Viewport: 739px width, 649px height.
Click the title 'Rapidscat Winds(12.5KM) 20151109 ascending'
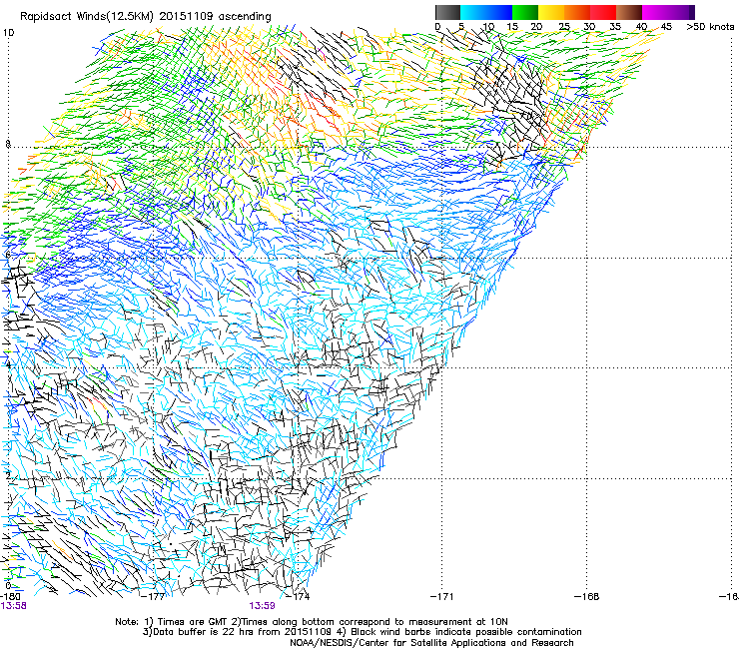click(146, 17)
